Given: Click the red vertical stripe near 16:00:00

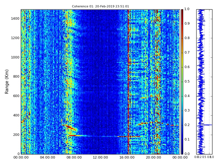Looking at the screenshot, I should point(128,82).
